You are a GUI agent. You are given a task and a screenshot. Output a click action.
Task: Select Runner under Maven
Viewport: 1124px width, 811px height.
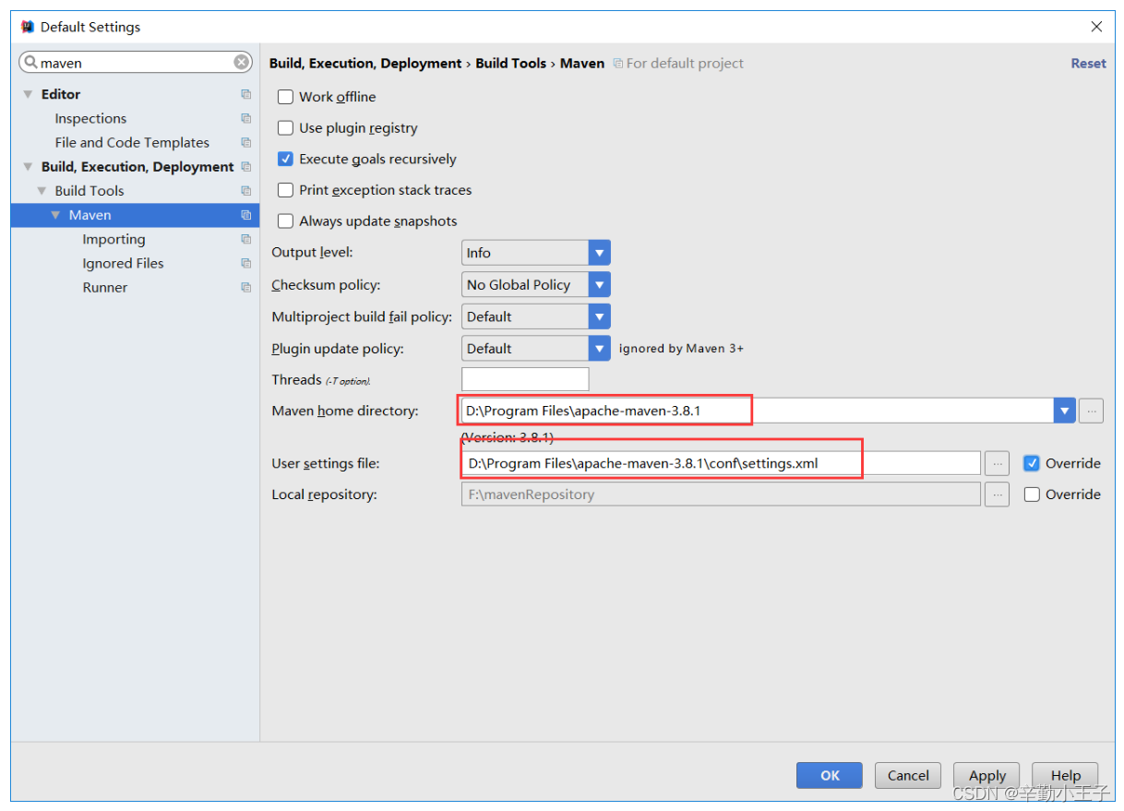(x=105, y=287)
